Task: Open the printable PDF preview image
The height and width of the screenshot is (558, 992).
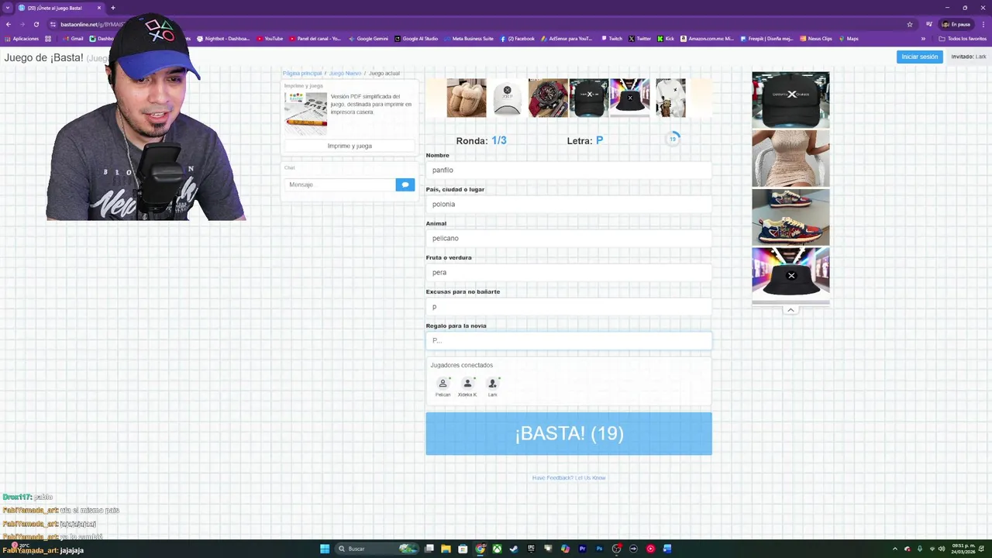Action: (x=305, y=113)
